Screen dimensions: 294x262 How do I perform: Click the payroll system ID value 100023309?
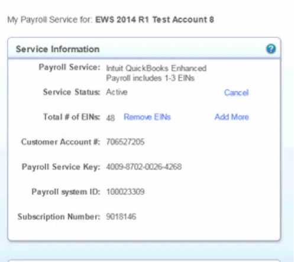pyautogui.click(x=125, y=192)
